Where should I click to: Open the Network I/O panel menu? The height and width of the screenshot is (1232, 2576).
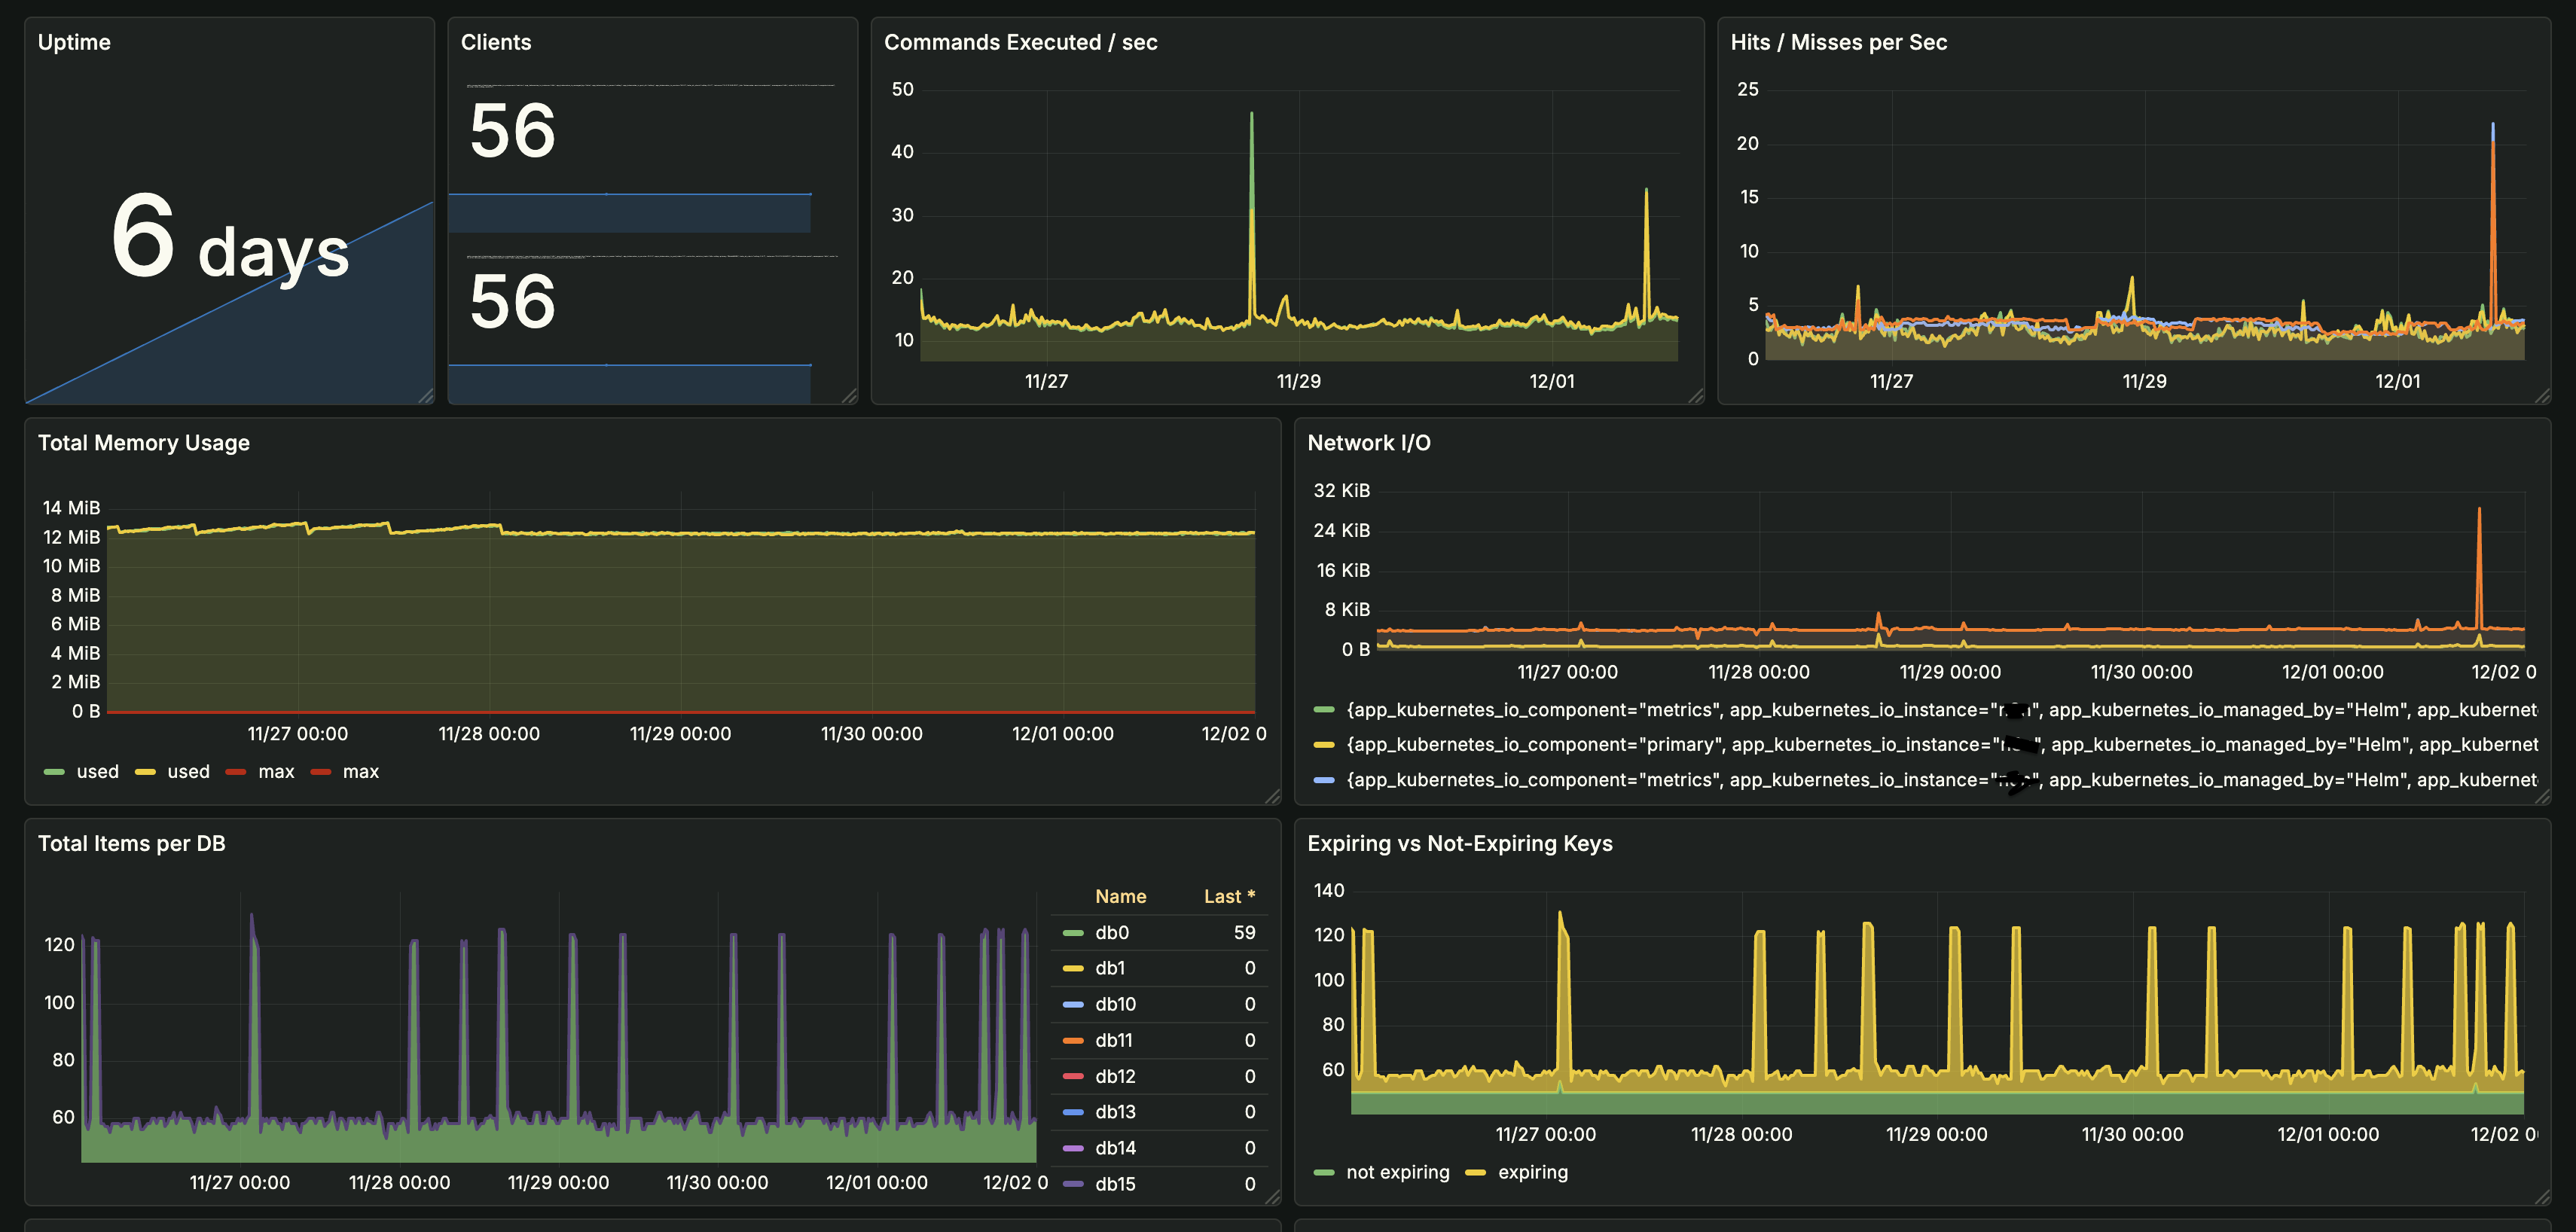[1369, 443]
